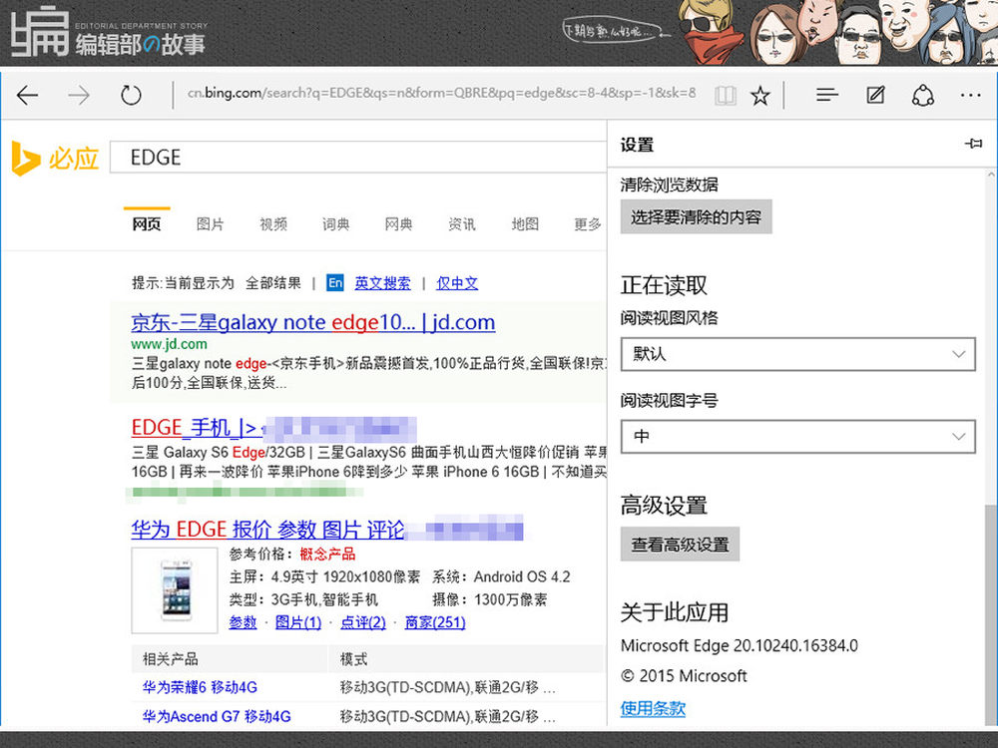Screen dimensions: 998x748
Task: Open the 点评(2) link
Action: tap(363, 622)
